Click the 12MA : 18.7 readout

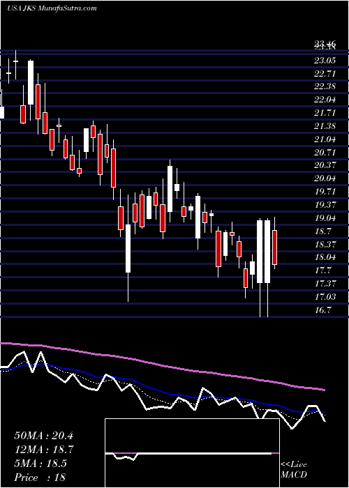[x=44, y=450]
